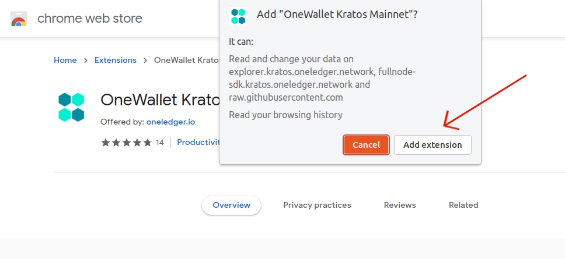This screenshot has width=565, height=259.
Task: Click the five-star rating icons
Action: [126, 142]
